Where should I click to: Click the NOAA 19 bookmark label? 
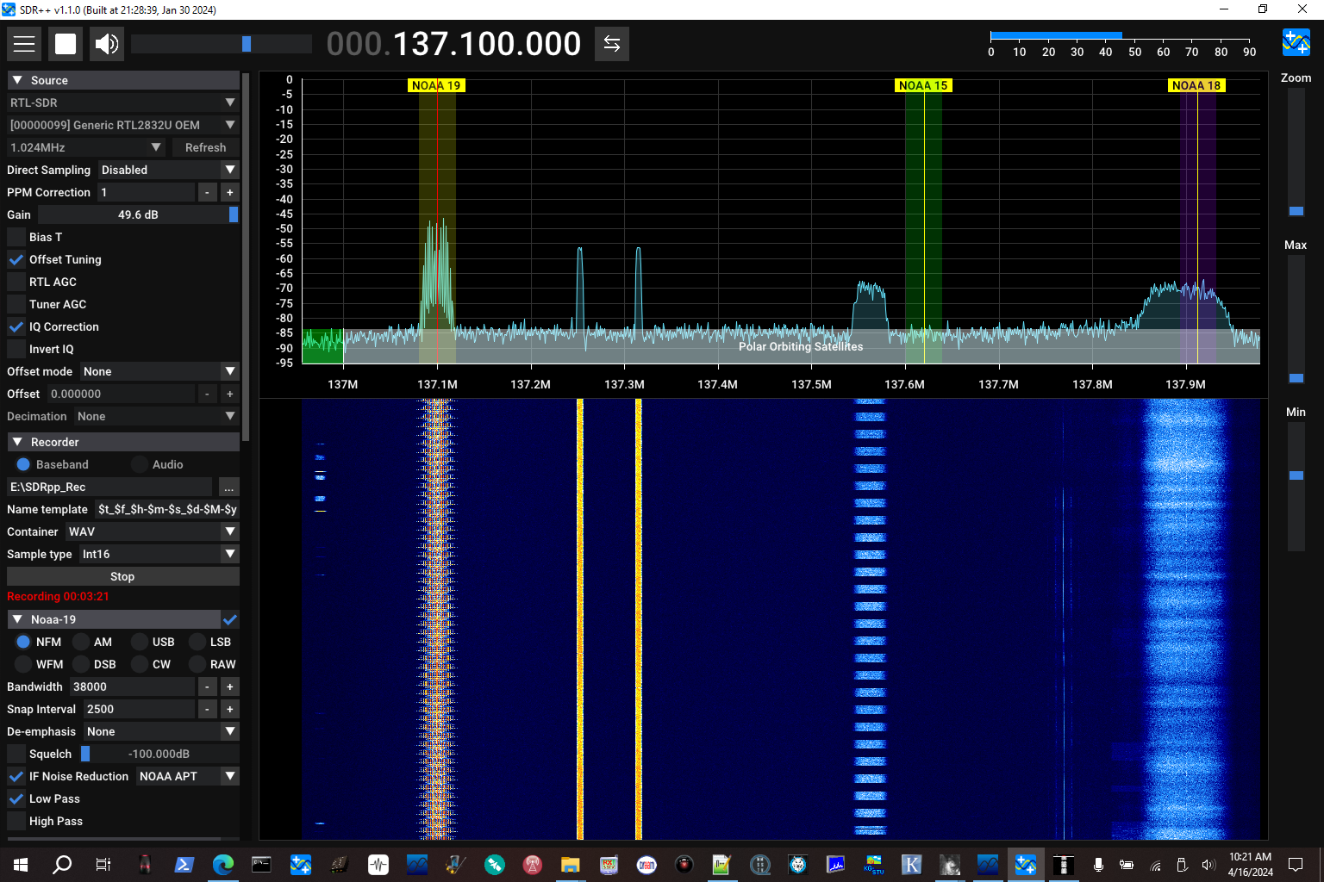[x=436, y=85]
